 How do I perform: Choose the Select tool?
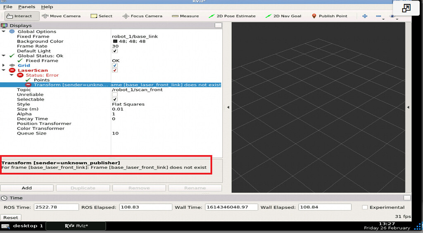pos(102,16)
